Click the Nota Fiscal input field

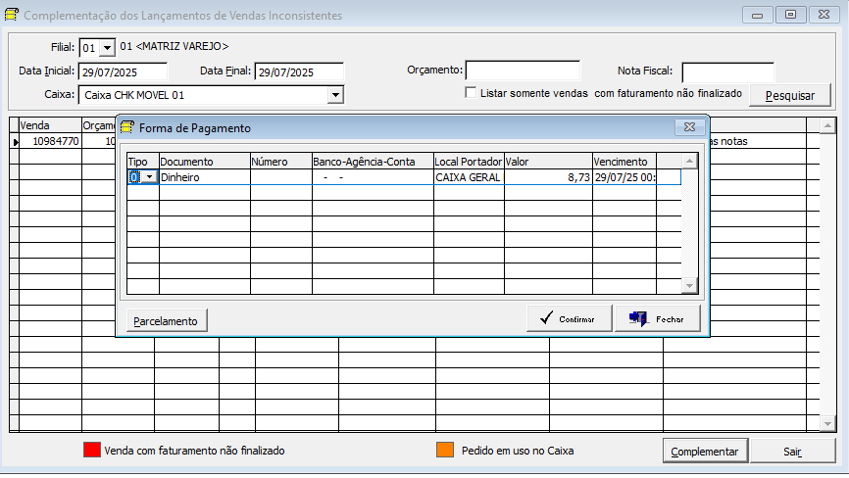coord(727,72)
